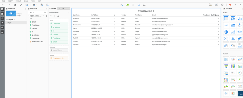Insert an Image from the toolbar

(x=139, y=5)
